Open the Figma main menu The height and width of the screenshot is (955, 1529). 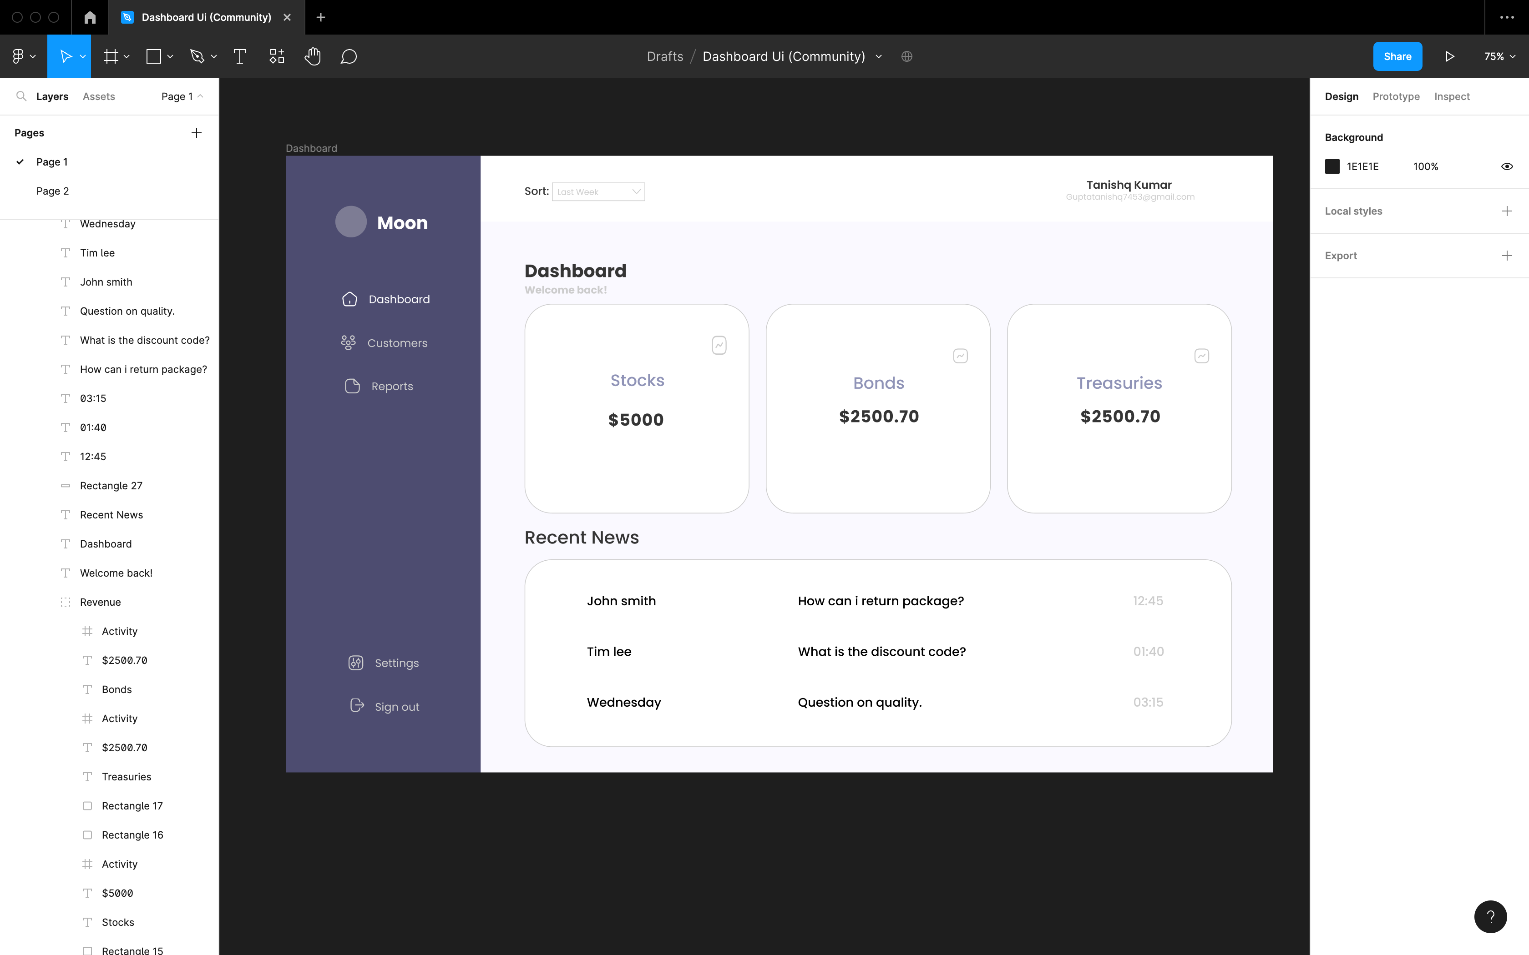(x=20, y=56)
